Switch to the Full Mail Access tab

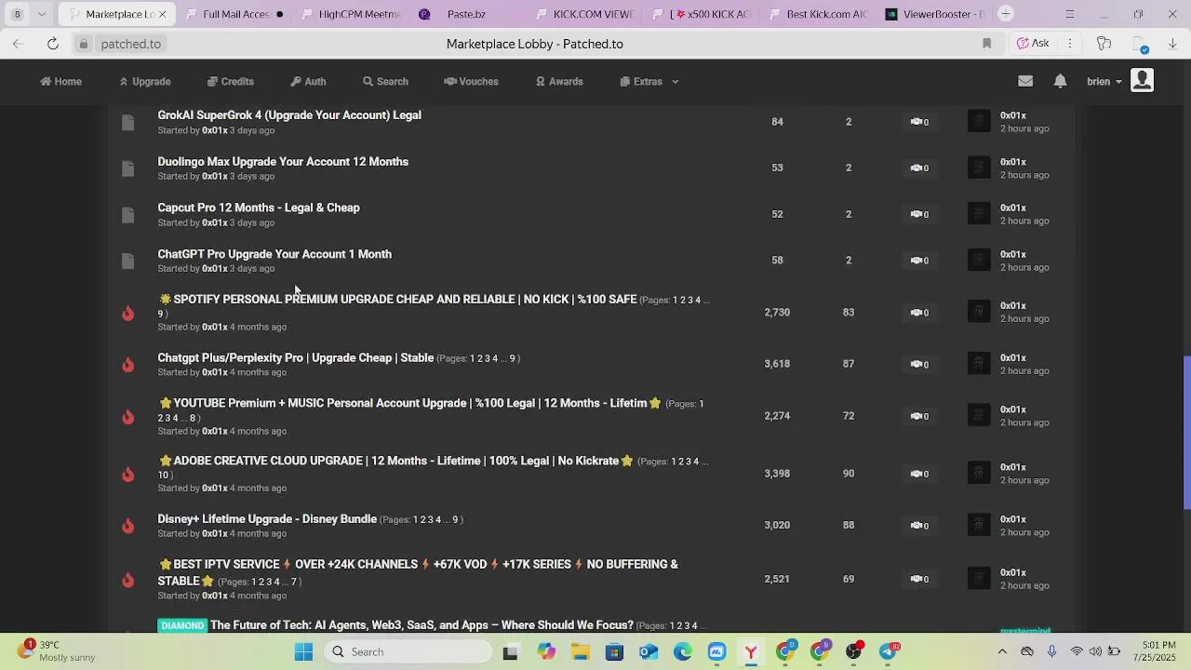235,14
